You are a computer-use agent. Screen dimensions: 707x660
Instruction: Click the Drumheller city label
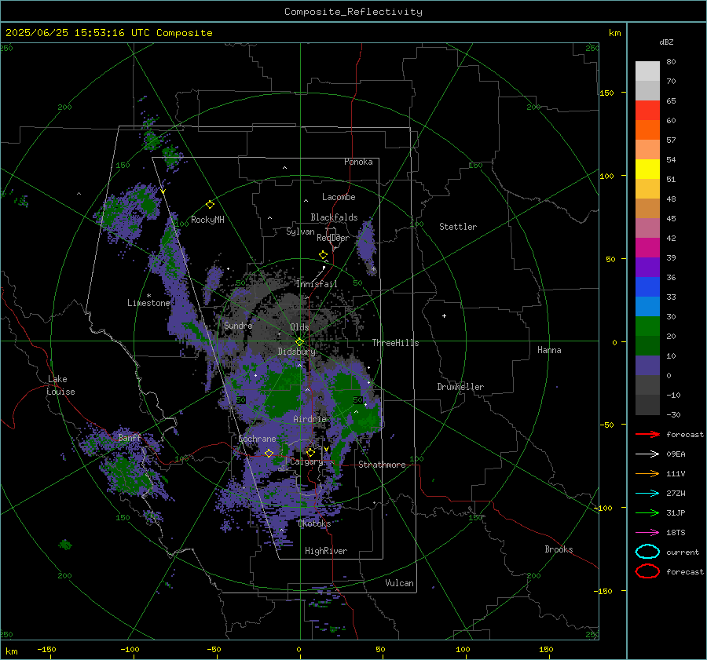coord(460,387)
